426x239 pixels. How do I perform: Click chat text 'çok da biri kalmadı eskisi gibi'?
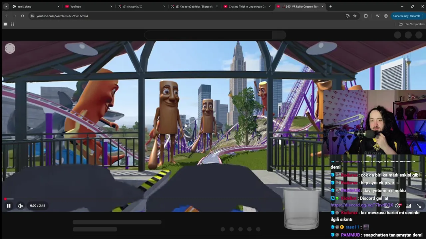click(x=391, y=175)
